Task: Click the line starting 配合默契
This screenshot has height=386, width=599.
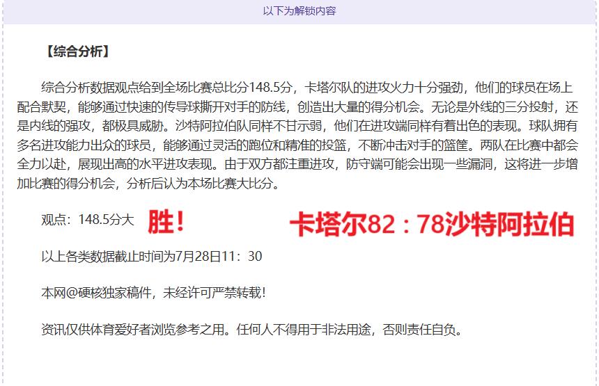Action: [x=297, y=107]
